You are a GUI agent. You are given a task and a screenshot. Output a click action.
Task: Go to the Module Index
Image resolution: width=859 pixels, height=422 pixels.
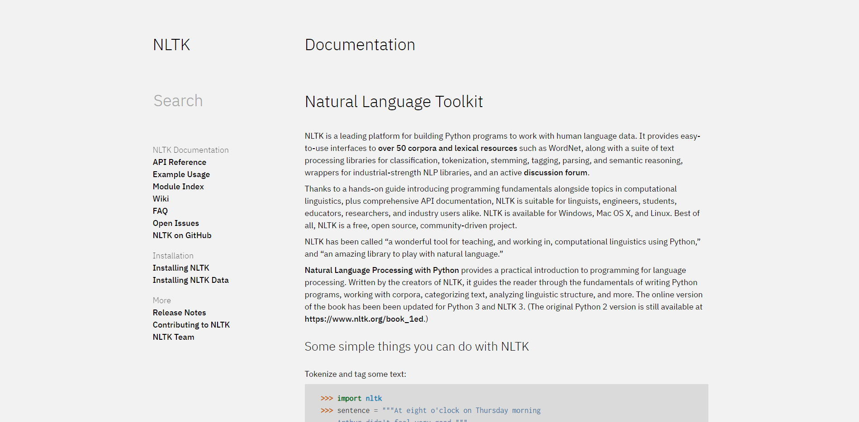(x=178, y=187)
